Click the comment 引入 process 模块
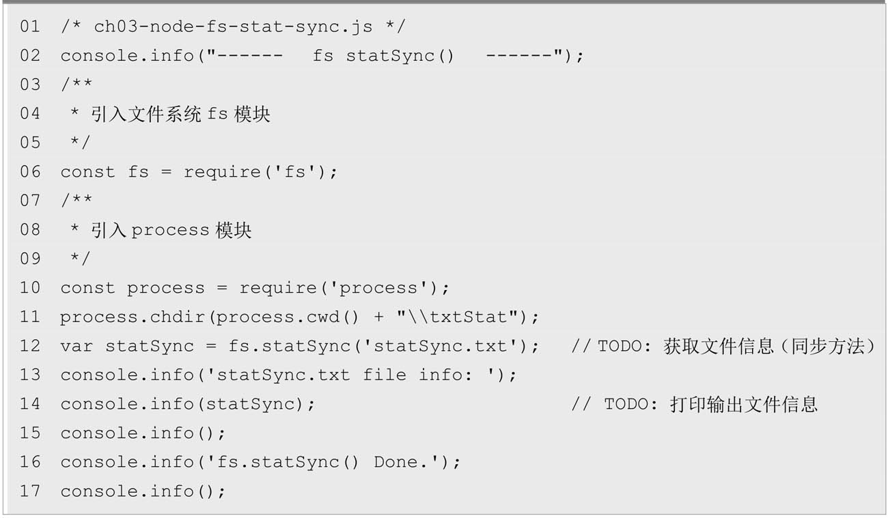The height and width of the screenshot is (518, 888). [171, 230]
